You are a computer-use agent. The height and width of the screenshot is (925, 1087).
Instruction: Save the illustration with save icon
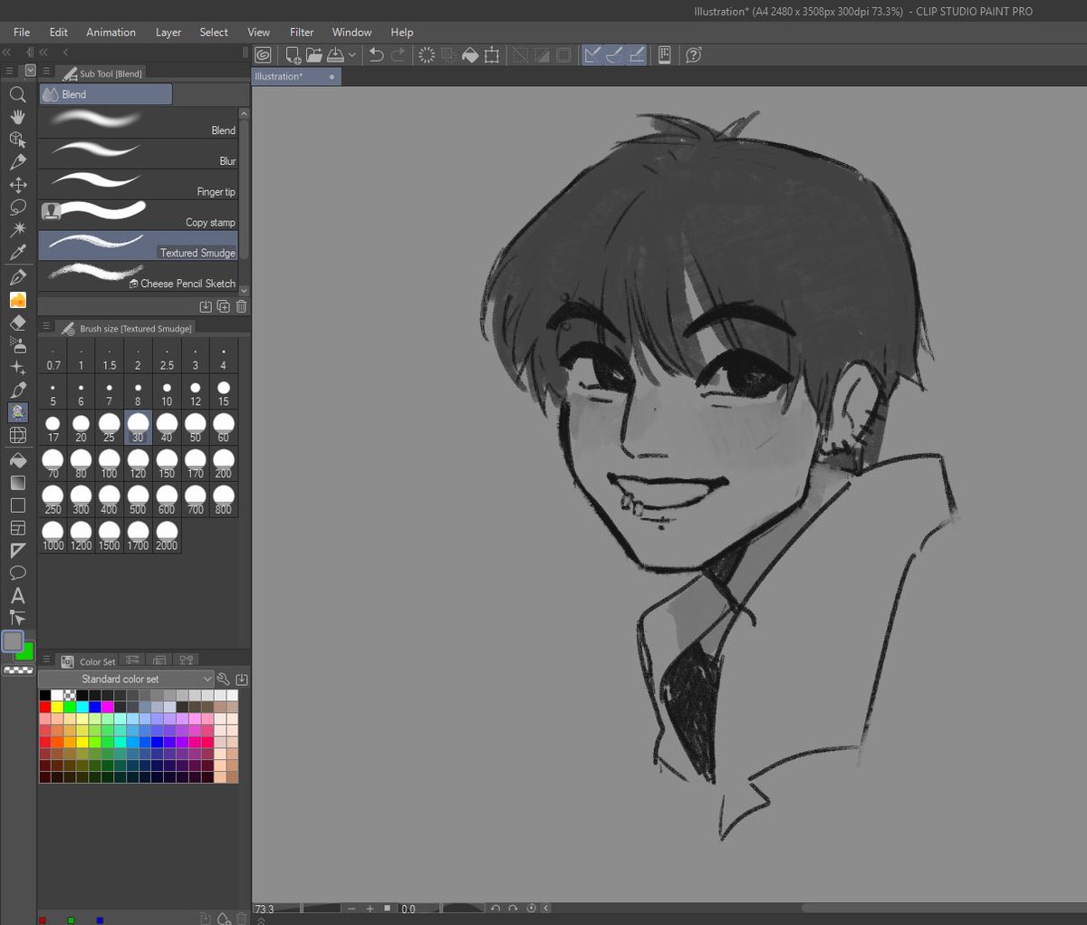[x=336, y=55]
